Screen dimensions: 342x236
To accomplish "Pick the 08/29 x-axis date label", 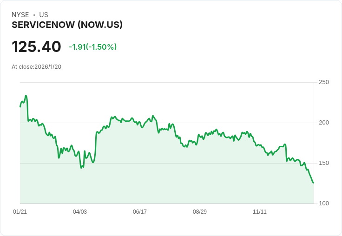I will click(x=200, y=212).
